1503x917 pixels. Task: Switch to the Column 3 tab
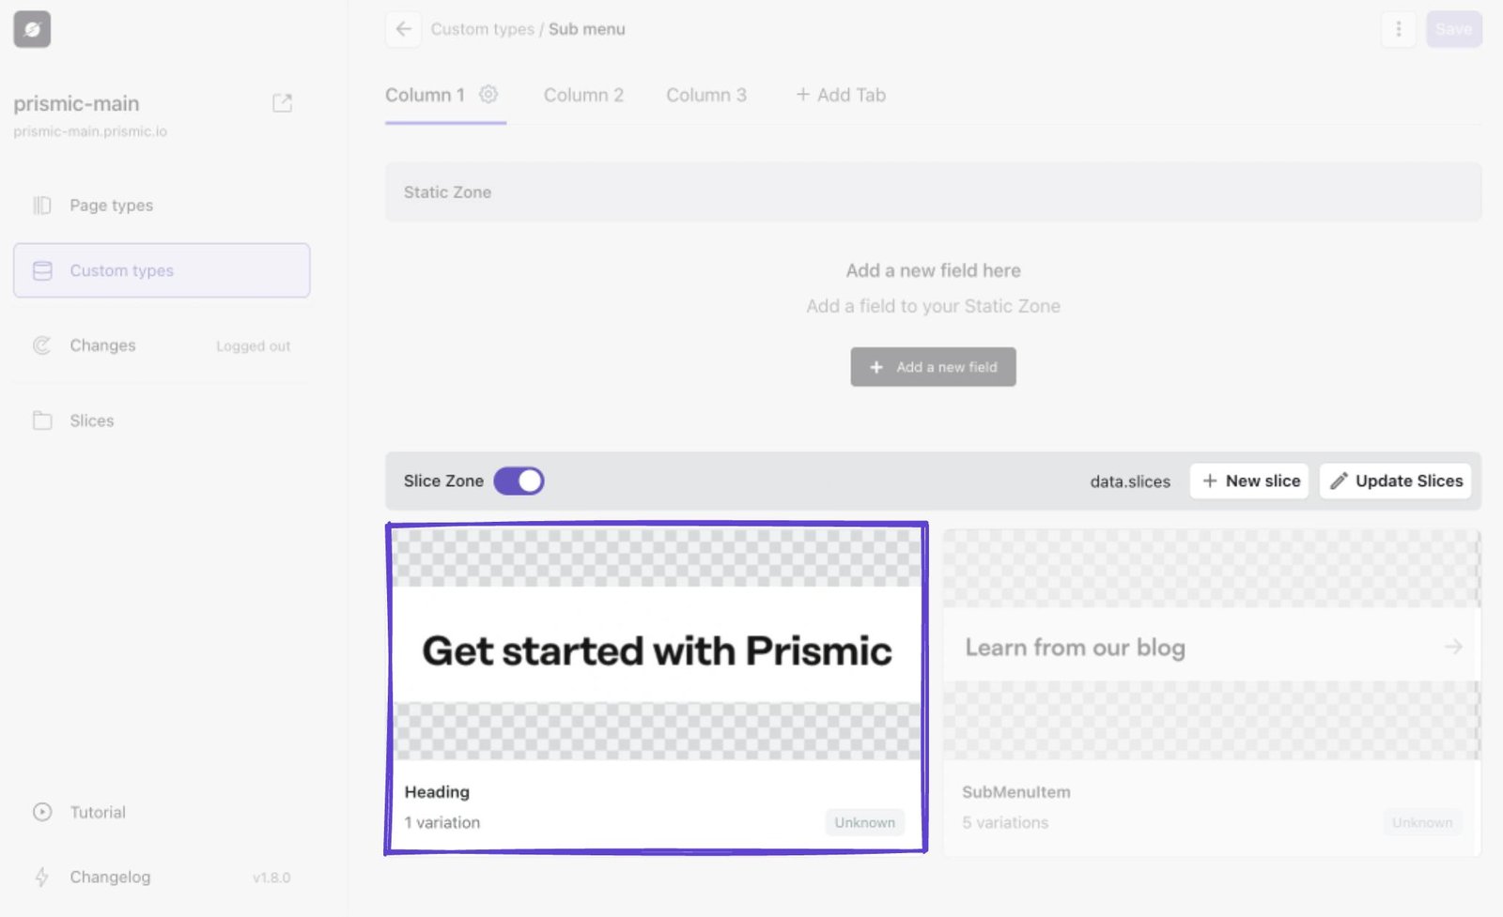(705, 95)
